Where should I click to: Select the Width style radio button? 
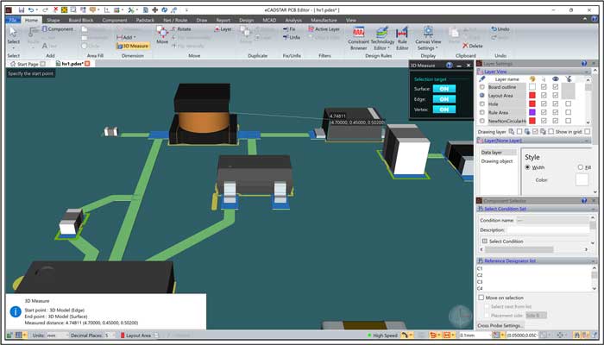[528, 167]
